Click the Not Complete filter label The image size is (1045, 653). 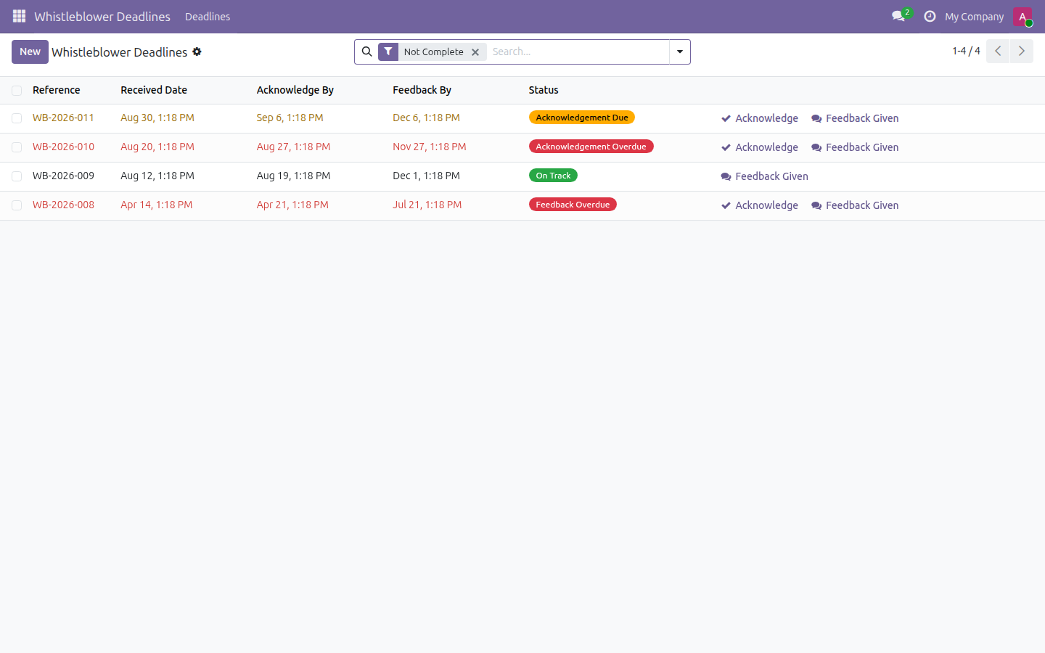[x=433, y=52]
